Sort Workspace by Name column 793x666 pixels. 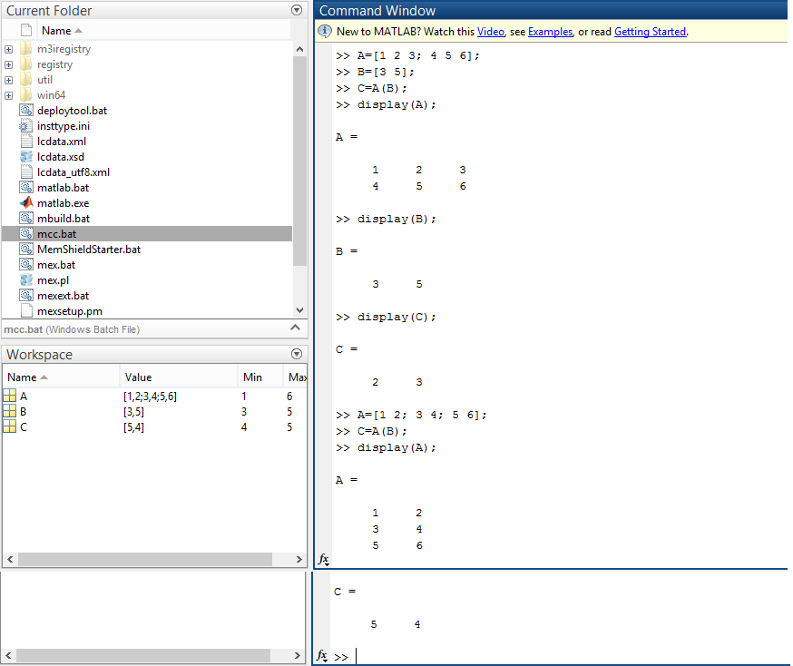[x=61, y=377]
